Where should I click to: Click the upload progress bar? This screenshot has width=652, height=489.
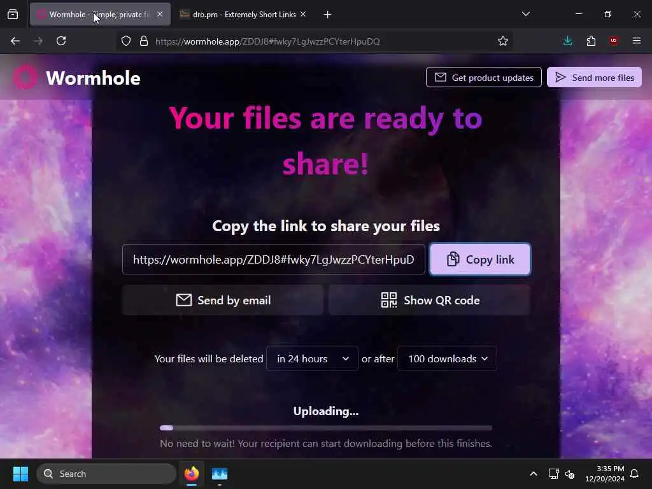pos(326,428)
